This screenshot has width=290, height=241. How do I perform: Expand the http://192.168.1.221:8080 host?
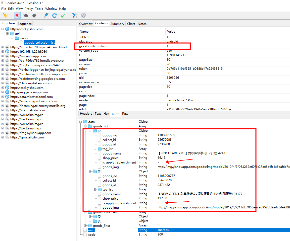[x=3, y=51]
